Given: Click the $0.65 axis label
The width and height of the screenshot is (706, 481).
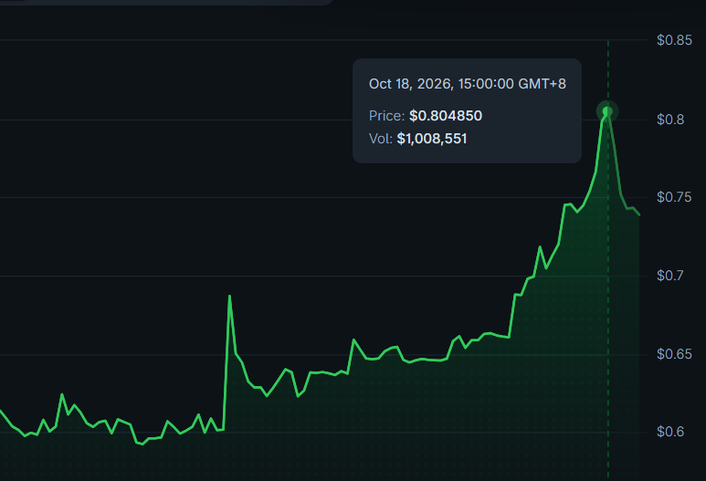Looking at the screenshot, I should coord(674,354).
